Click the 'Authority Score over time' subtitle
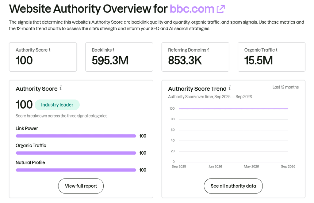 (210, 97)
